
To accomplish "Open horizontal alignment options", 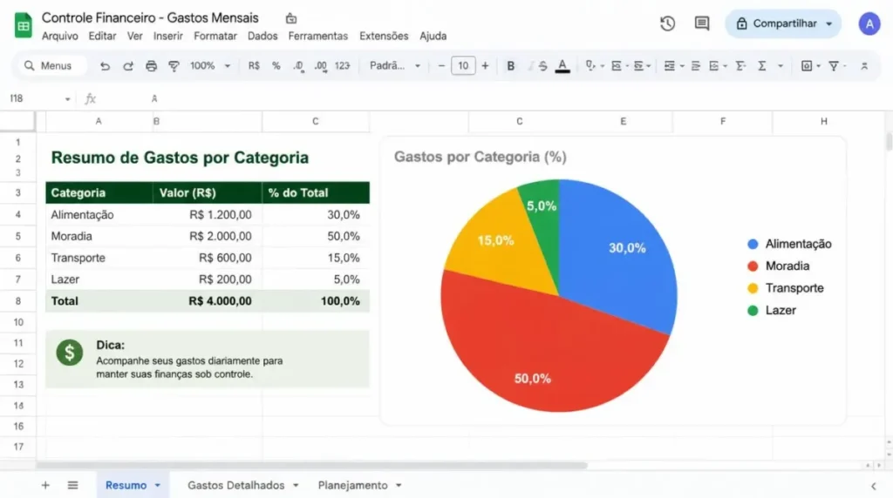I will tap(670, 66).
